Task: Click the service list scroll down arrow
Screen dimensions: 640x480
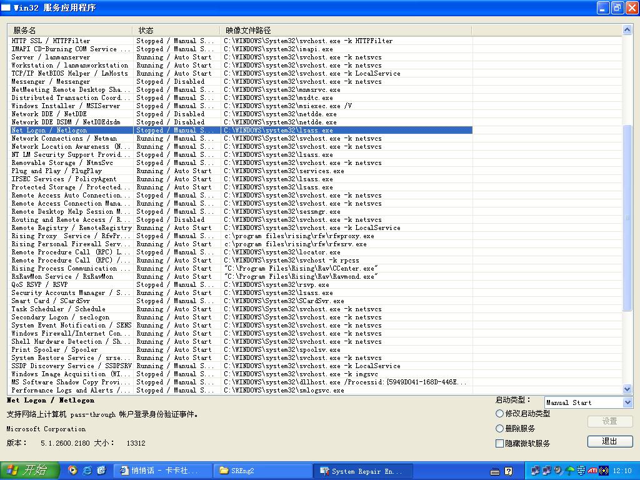Action: [x=627, y=389]
